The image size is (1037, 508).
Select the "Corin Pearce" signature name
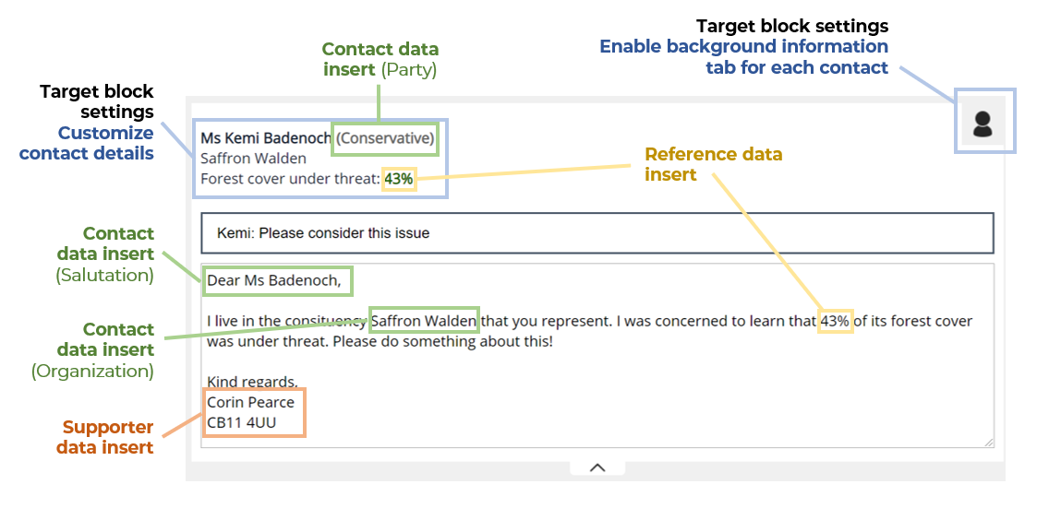[250, 402]
